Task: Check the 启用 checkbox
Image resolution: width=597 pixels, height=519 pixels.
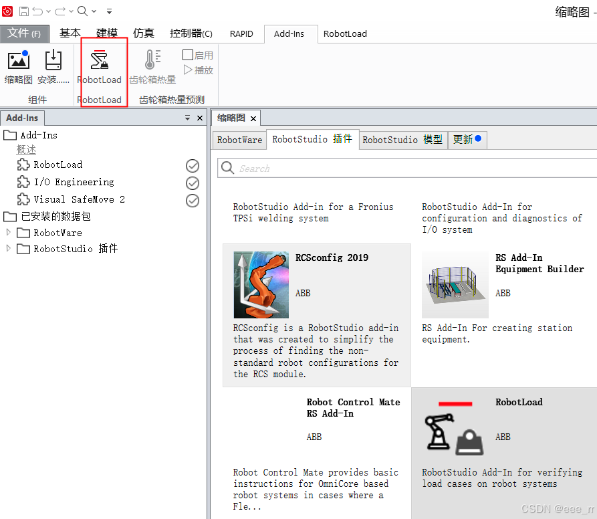Action: pos(188,56)
